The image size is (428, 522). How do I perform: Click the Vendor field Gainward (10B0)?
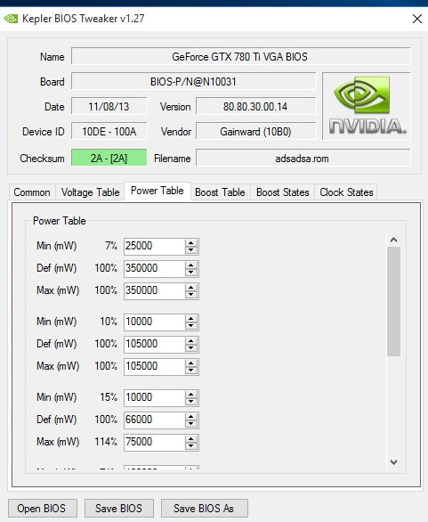[255, 132]
